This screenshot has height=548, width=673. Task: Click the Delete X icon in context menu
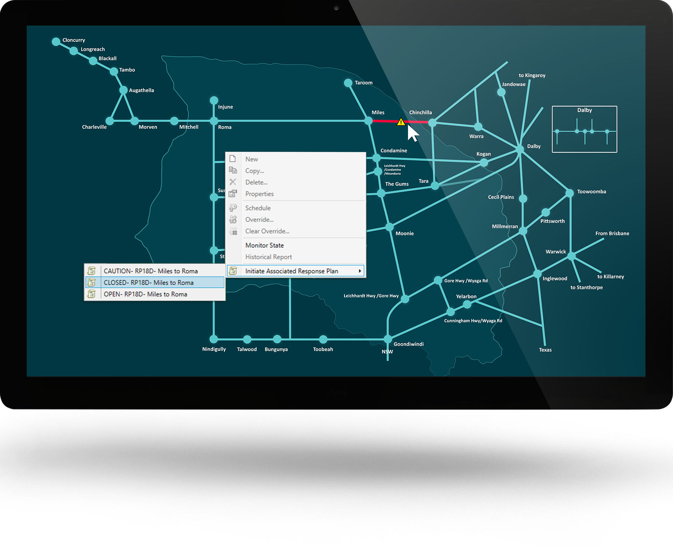coord(233,182)
